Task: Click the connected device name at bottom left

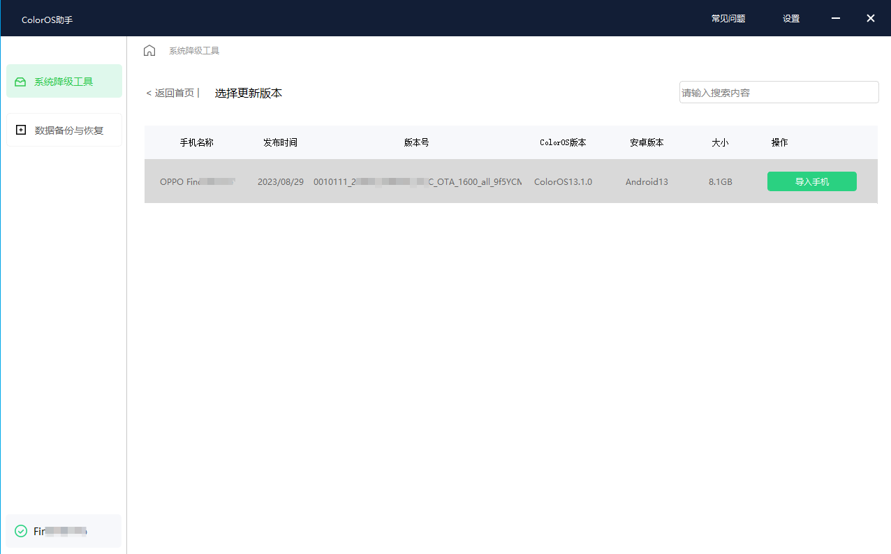Action: pyautogui.click(x=59, y=531)
